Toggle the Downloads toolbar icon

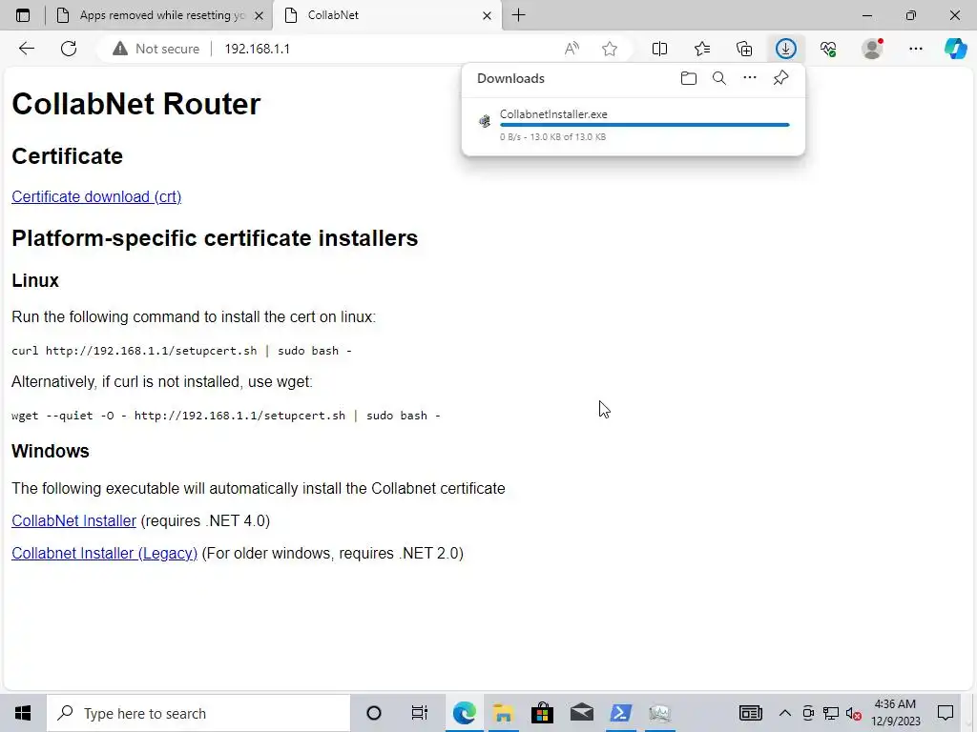(786, 49)
